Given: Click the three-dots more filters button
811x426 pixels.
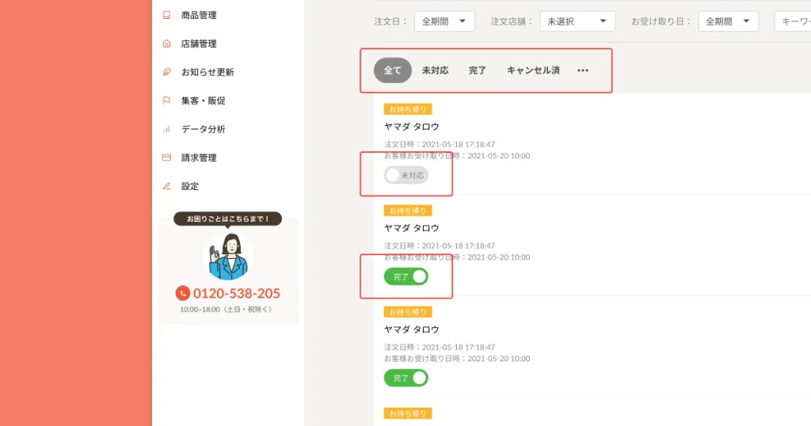Looking at the screenshot, I should click(583, 70).
